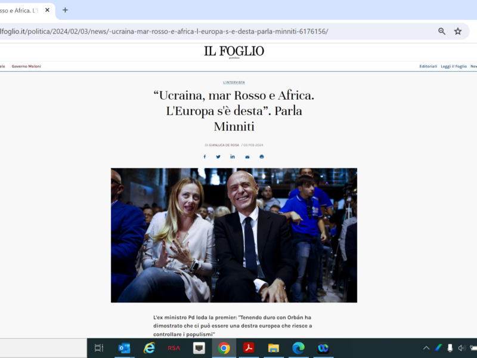
Task: Launch Internet Explorer from taskbar
Action: pyautogui.click(x=149, y=348)
